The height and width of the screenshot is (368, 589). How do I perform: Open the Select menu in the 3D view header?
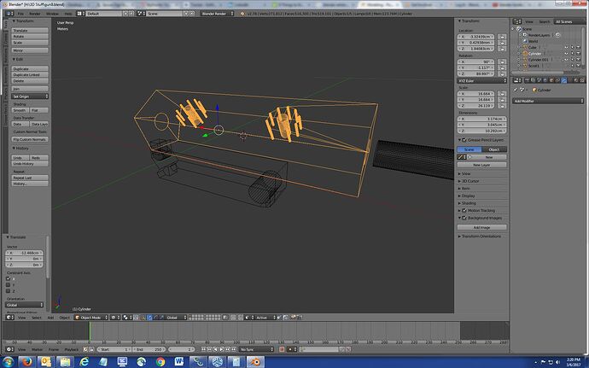(x=37, y=318)
